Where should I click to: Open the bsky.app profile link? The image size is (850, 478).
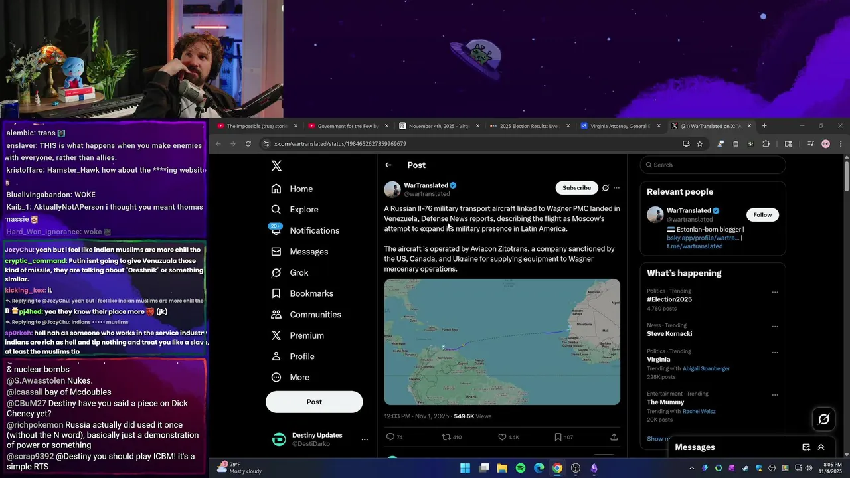coord(703,238)
